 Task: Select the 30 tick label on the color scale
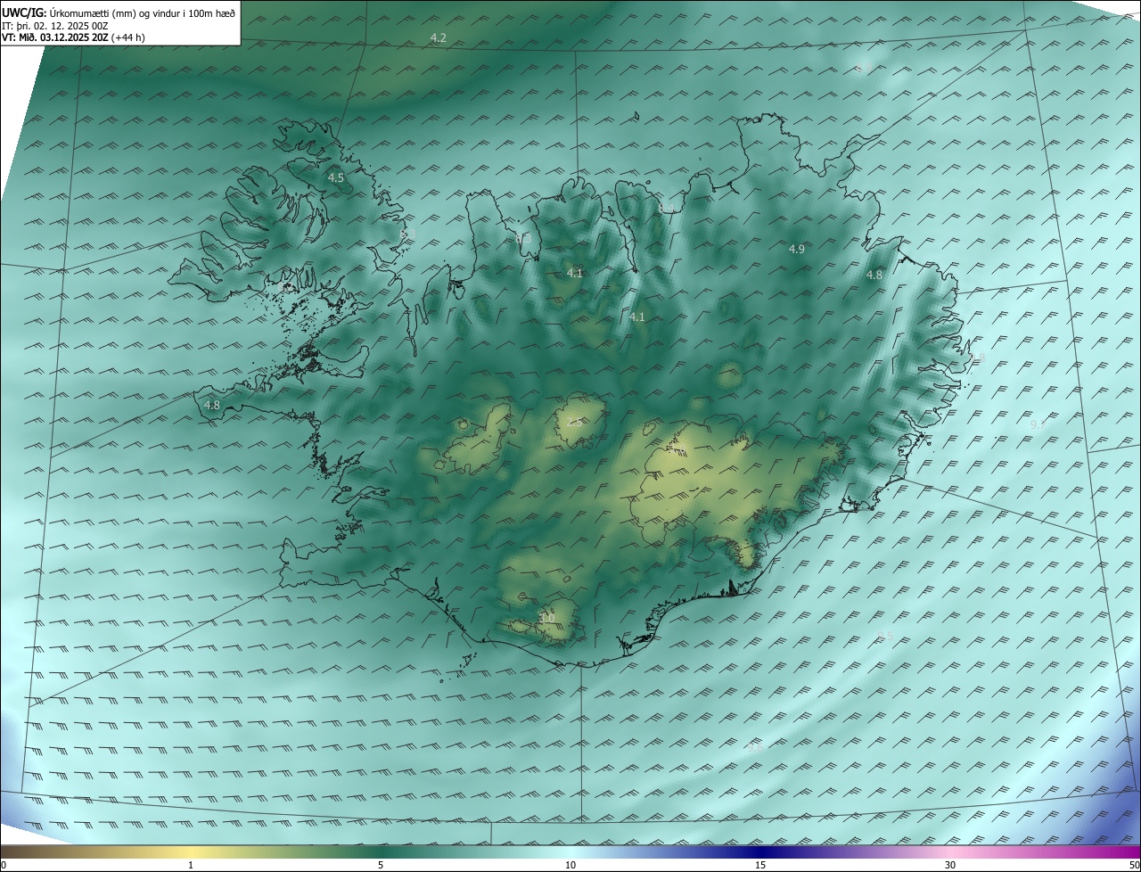point(950,865)
